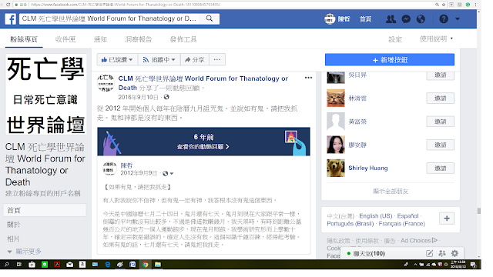Open 陳哲 profile avatar in header
493x277 pixels.
click(x=330, y=18)
